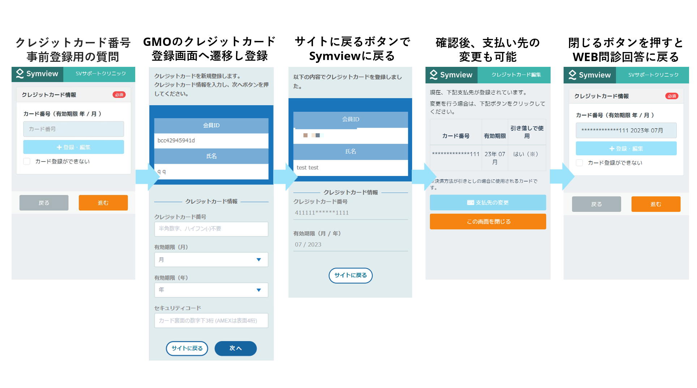Screen dimensions: 697x388
Task: Click 戻る button in the empty カード番号 screen
Action: (44, 203)
